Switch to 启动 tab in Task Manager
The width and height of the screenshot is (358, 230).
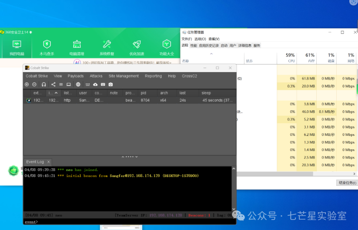tap(224, 46)
